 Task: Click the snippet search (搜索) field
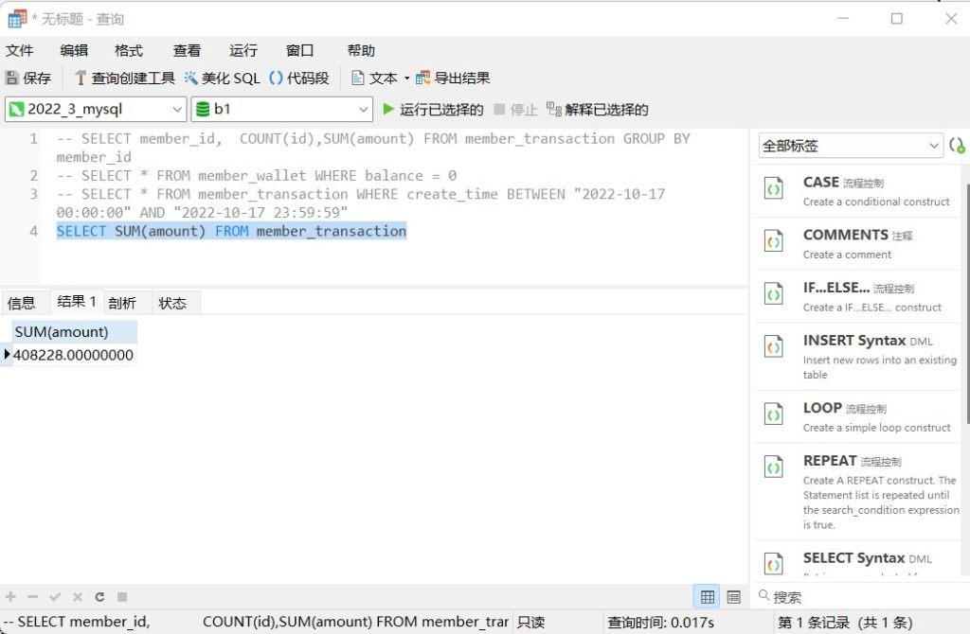point(862,597)
